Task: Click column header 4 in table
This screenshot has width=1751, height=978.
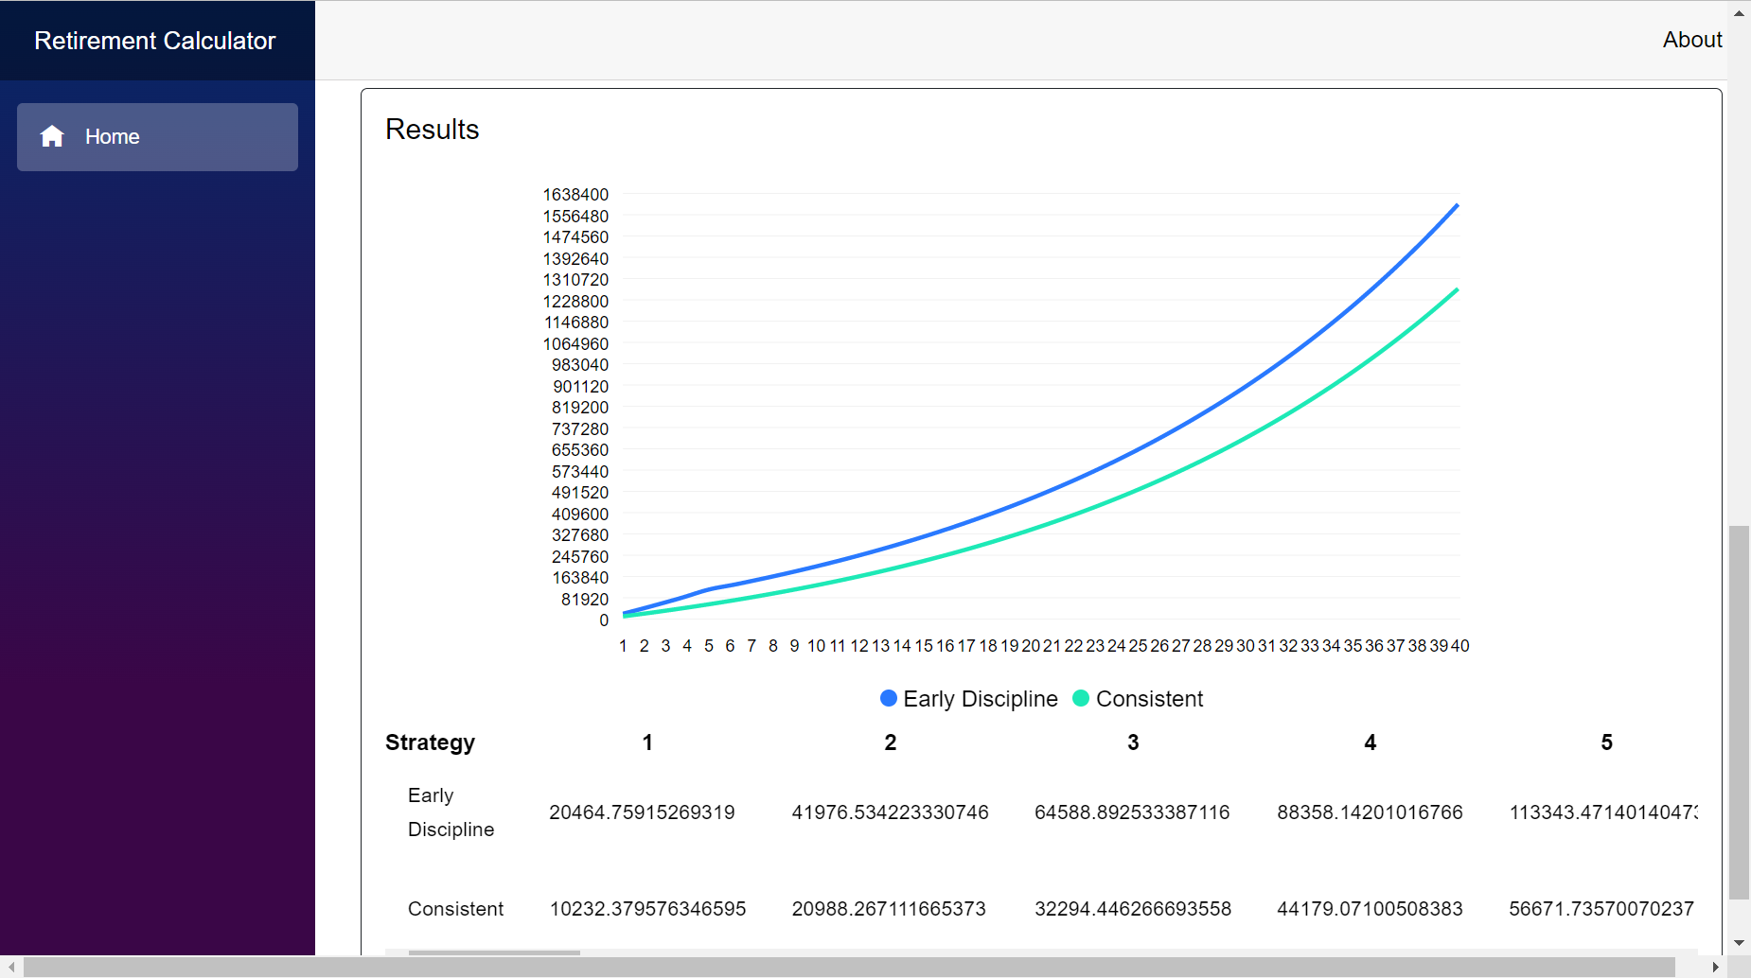Action: 1370,742
